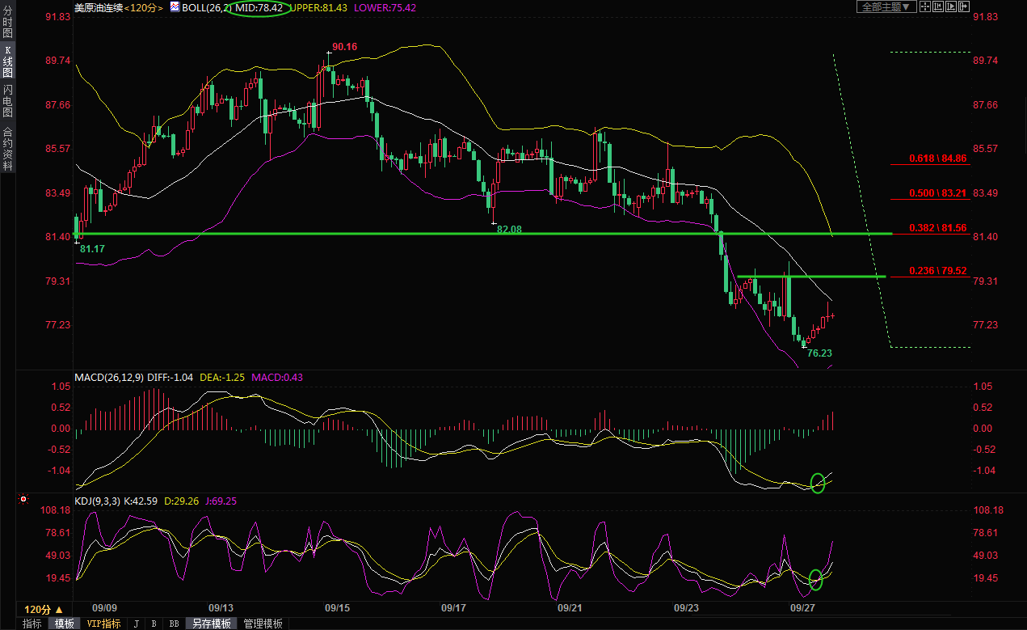Switch to the 闪电图 side tab
The height and width of the screenshot is (630, 1027).
7,100
